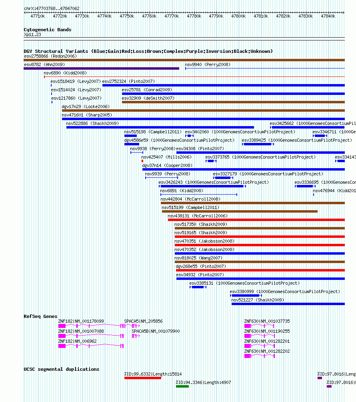
Task: Click esv34308 (Pinto2007) label
Action: coord(200,149)
